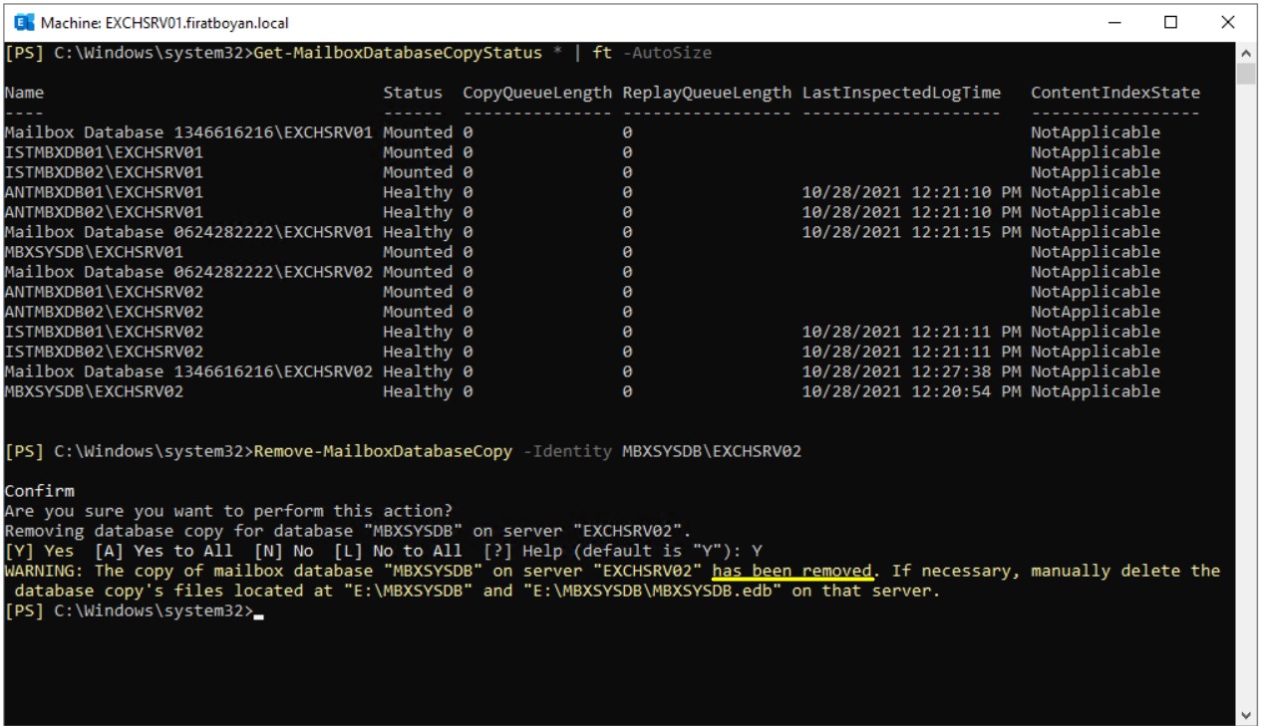Click row Mailbox Database 0624282222\EXCHSRV02
This screenshot has width=1261, height=726.
coord(583,272)
